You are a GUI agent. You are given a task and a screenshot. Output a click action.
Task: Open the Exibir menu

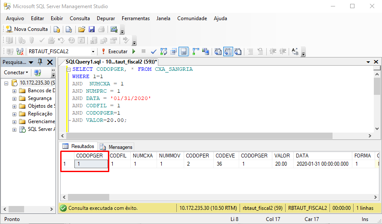coord(57,18)
